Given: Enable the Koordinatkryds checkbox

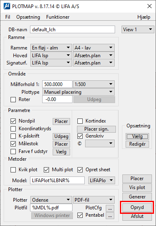Looking at the screenshot, I should (x=13, y=129).
